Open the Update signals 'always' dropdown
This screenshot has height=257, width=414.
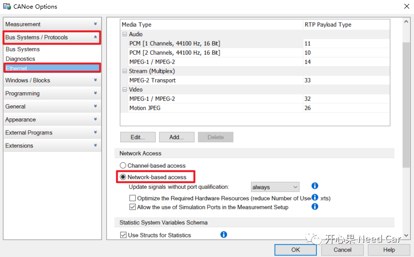[275, 187]
